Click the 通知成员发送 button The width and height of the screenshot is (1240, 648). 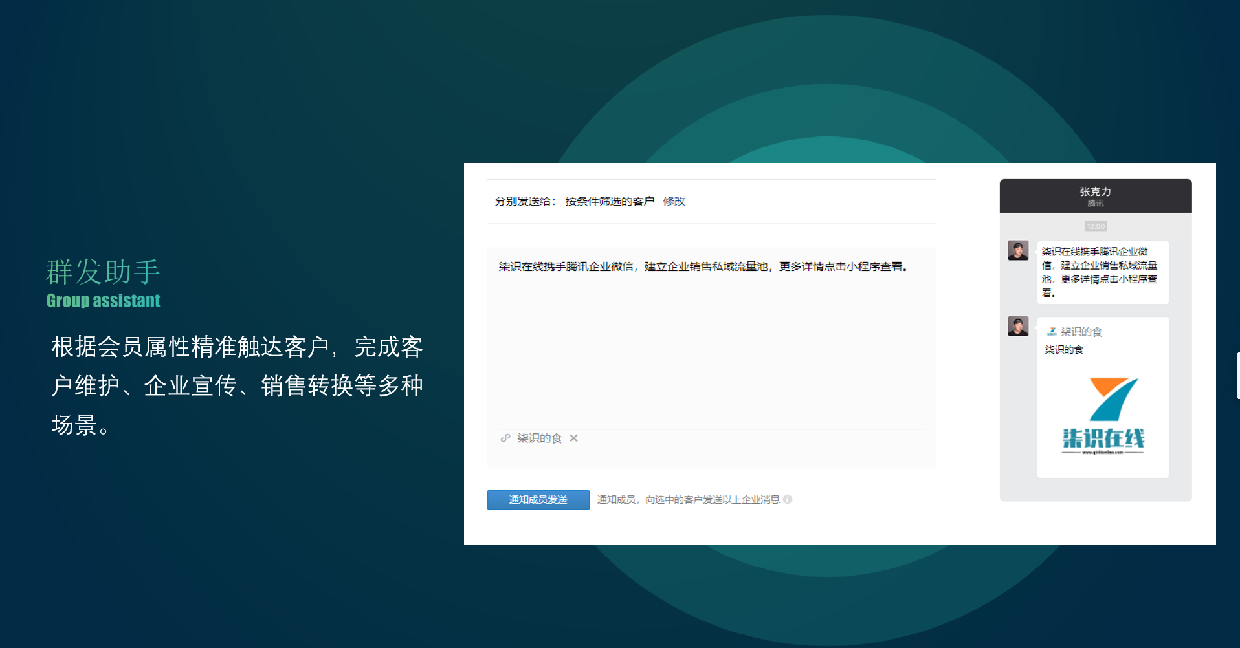pyautogui.click(x=538, y=500)
